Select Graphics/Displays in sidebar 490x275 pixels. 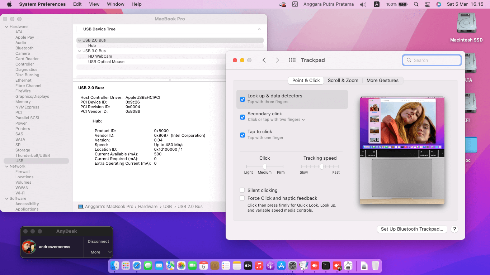pos(32,96)
